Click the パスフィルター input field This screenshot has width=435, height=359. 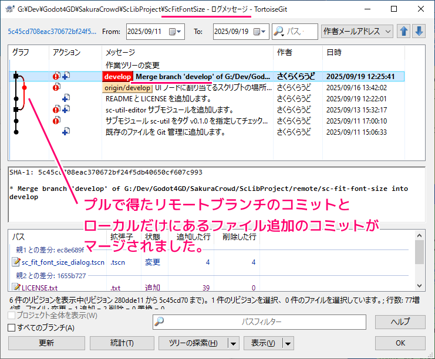click(259, 322)
